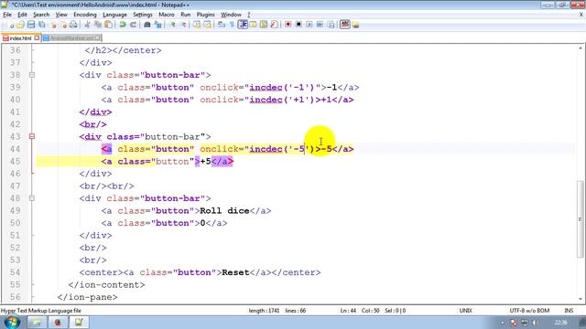Open the View menu

coord(61,15)
